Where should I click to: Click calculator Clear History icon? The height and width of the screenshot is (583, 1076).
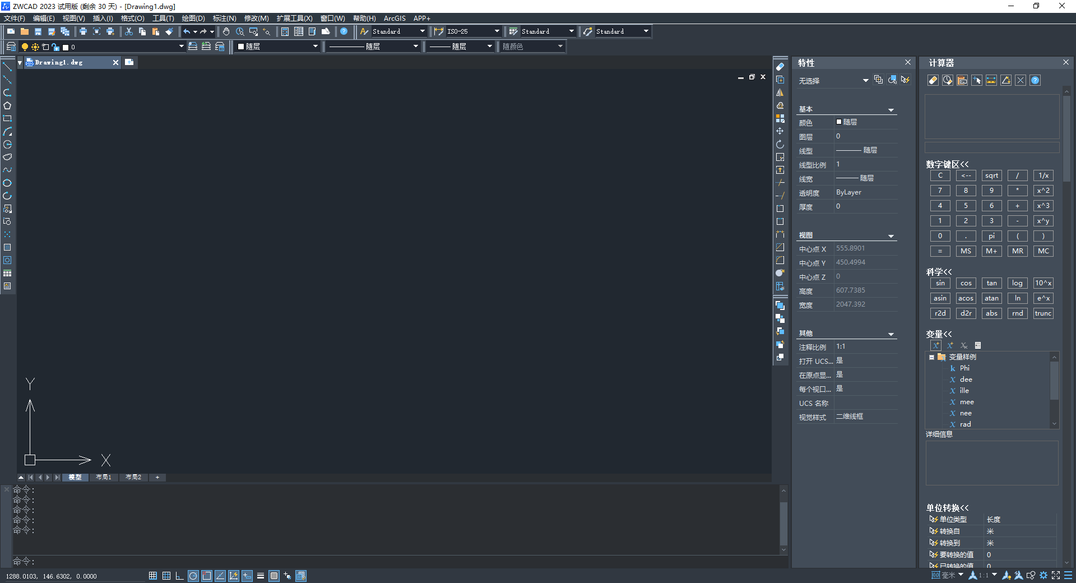coord(948,80)
